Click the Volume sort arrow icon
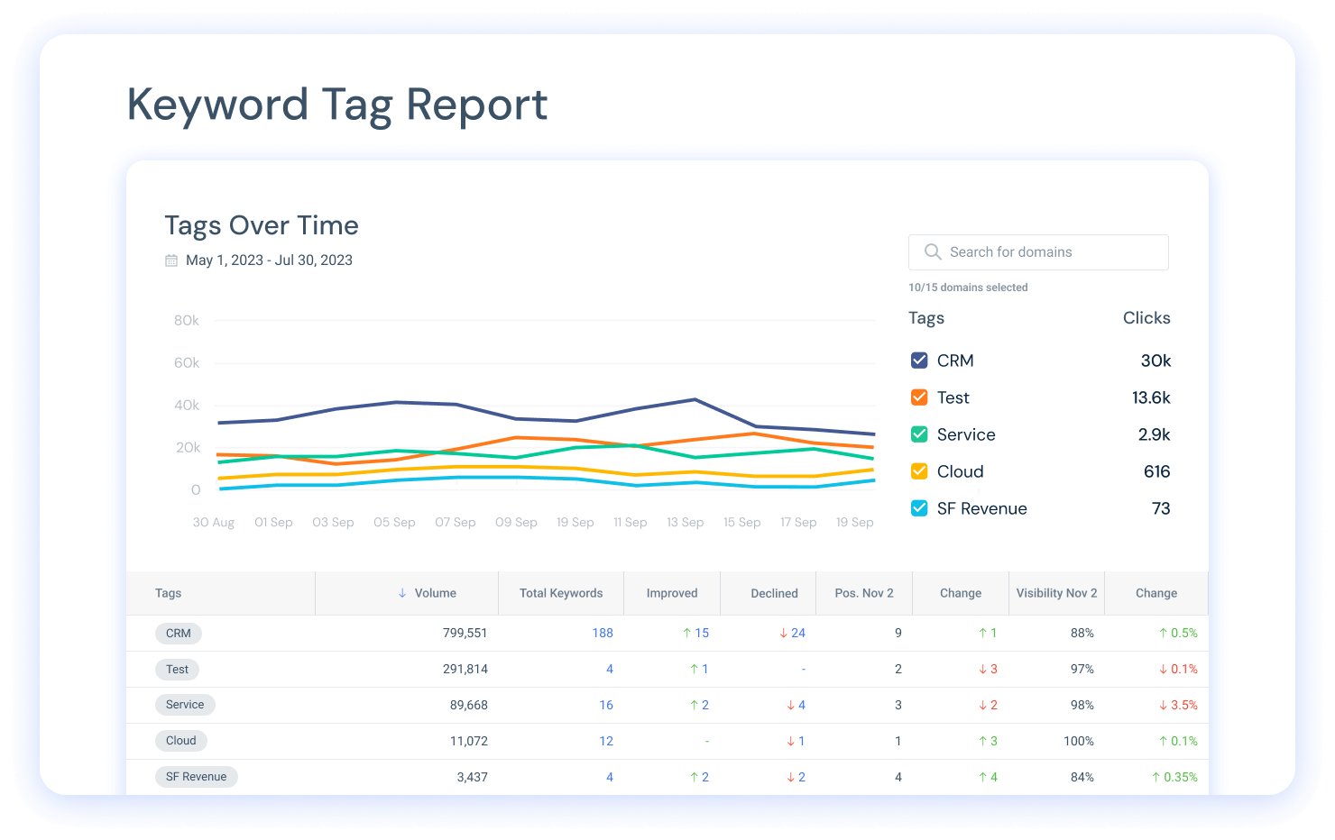Image resolution: width=1335 pixels, height=840 pixels. [x=402, y=593]
